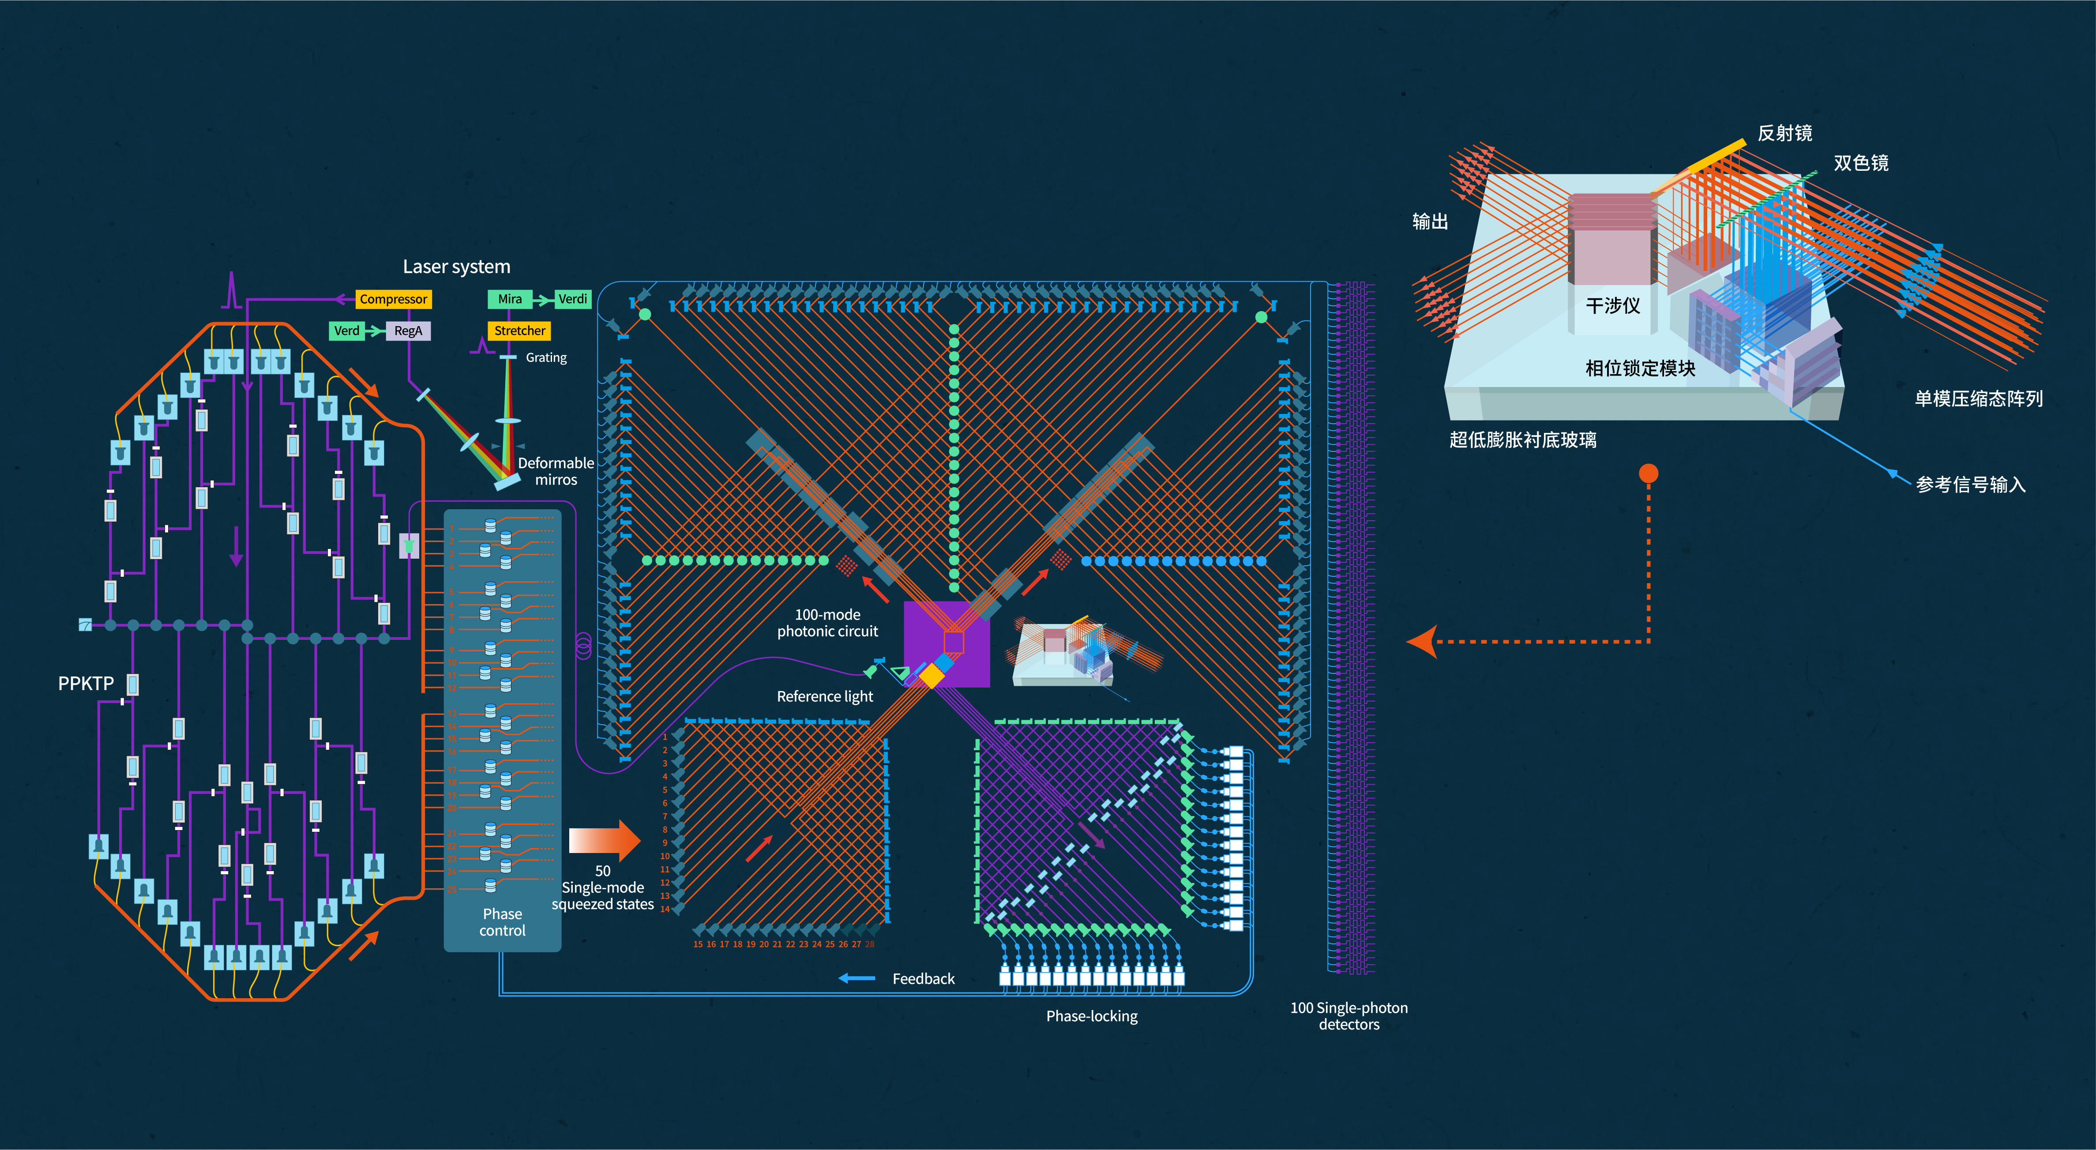Click the blue arrow next to Feedback
This screenshot has height=1150, width=2096.
857,978
